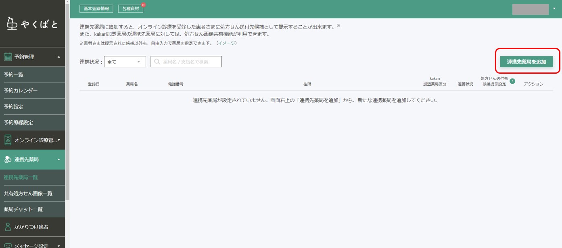This screenshot has width=562, height=248.
Task: Open かかりつけ患者 menu item
Action: pyautogui.click(x=32, y=227)
